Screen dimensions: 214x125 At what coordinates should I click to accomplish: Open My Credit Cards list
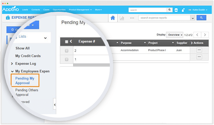(x=28, y=56)
